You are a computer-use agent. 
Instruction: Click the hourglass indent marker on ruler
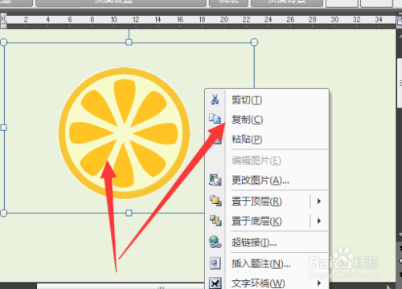click(x=3, y=20)
